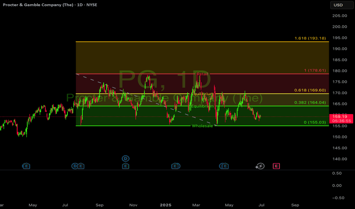Open the April 2024 earnings marker
Image resolution: width=355 pixels, height=209 pixels.
[x=26, y=166]
